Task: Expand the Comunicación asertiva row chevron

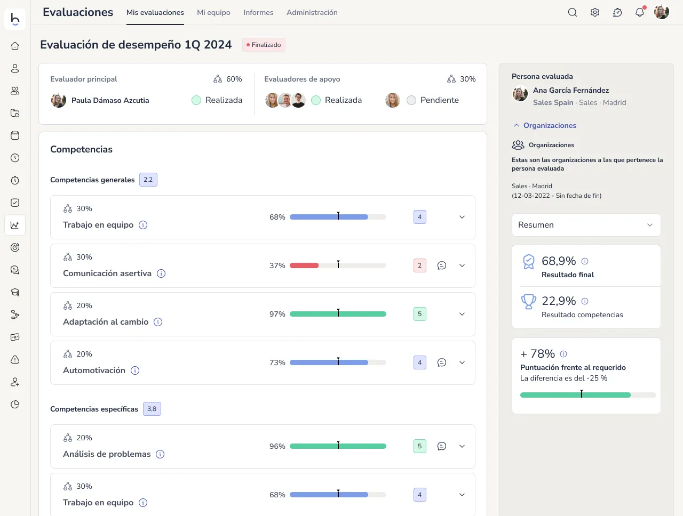Action: tap(462, 265)
